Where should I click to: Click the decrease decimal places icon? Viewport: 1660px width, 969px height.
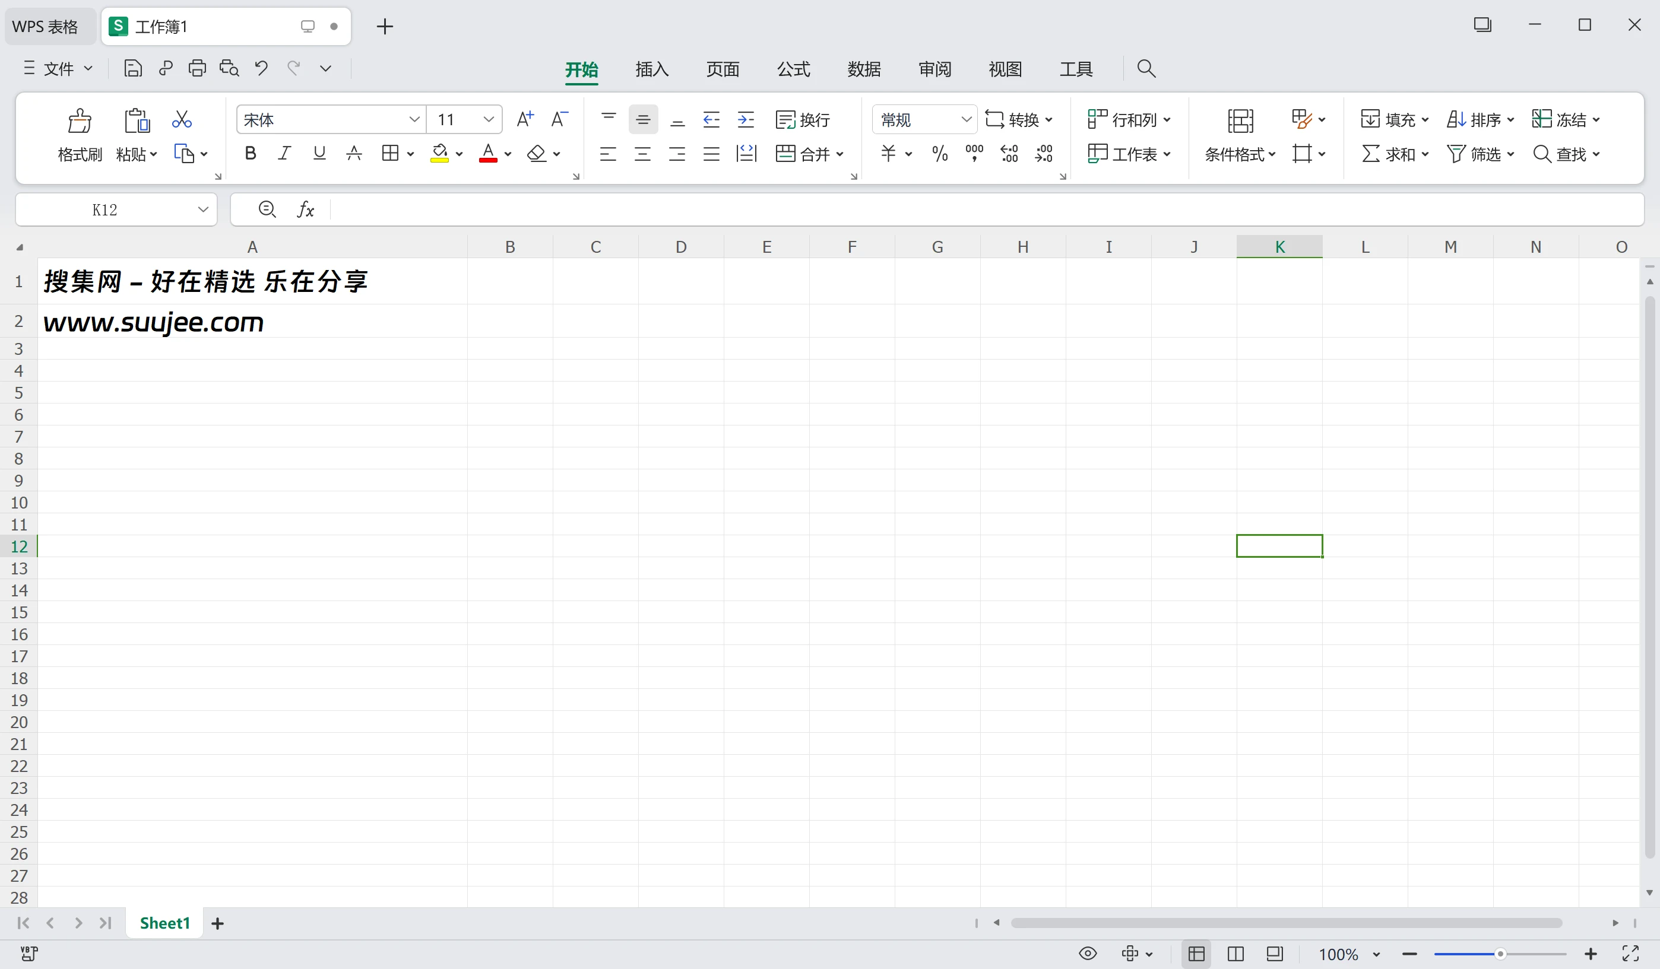[1044, 154]
